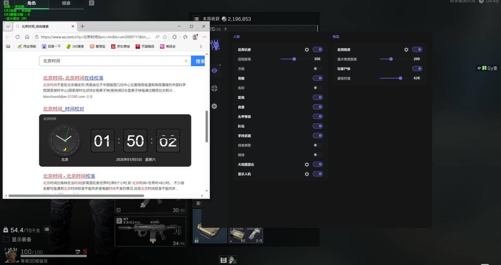Disable the 玩家尸体 switch
This screenshot has height=265, width=501.
(417, 69)
